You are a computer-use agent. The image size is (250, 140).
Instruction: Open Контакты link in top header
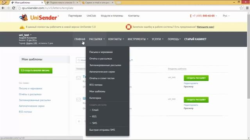pyautogui.click(x=134, y=16)
